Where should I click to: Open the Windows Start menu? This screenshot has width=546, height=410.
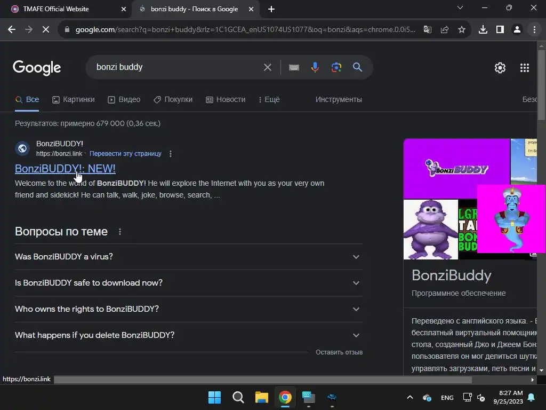[214, 397]
